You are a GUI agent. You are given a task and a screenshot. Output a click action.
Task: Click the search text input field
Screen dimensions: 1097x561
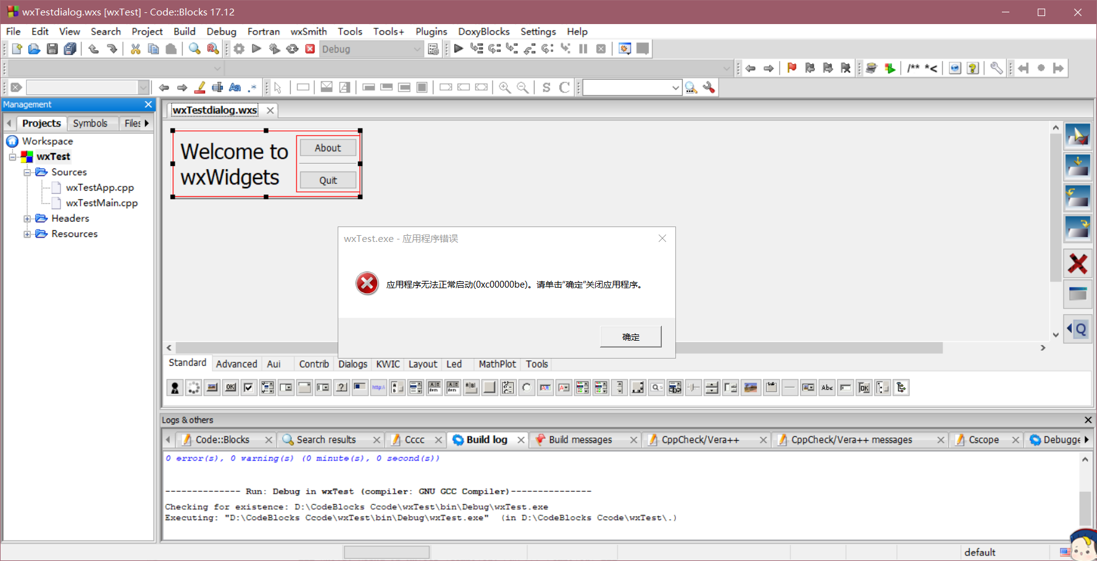[82, 88]
